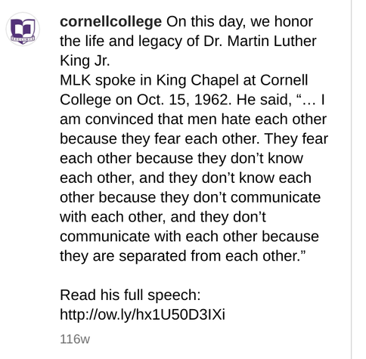Open the Cornell College profile avatar
This screenshot has height=359, width=366.
[x=23, y=29]
